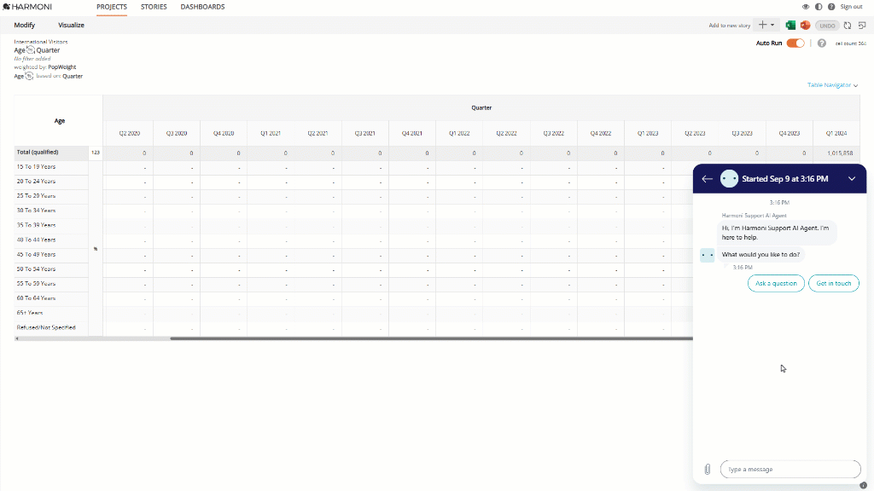The width and height of the screenshot is (874, 491).
Task: Click the pop-out window icon
Action: (x=862, y=25)
